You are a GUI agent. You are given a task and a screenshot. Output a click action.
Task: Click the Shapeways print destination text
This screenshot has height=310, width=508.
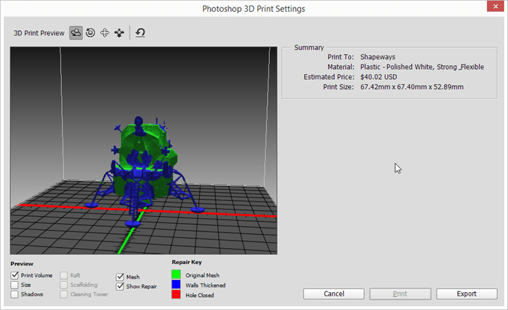point(378,57)
